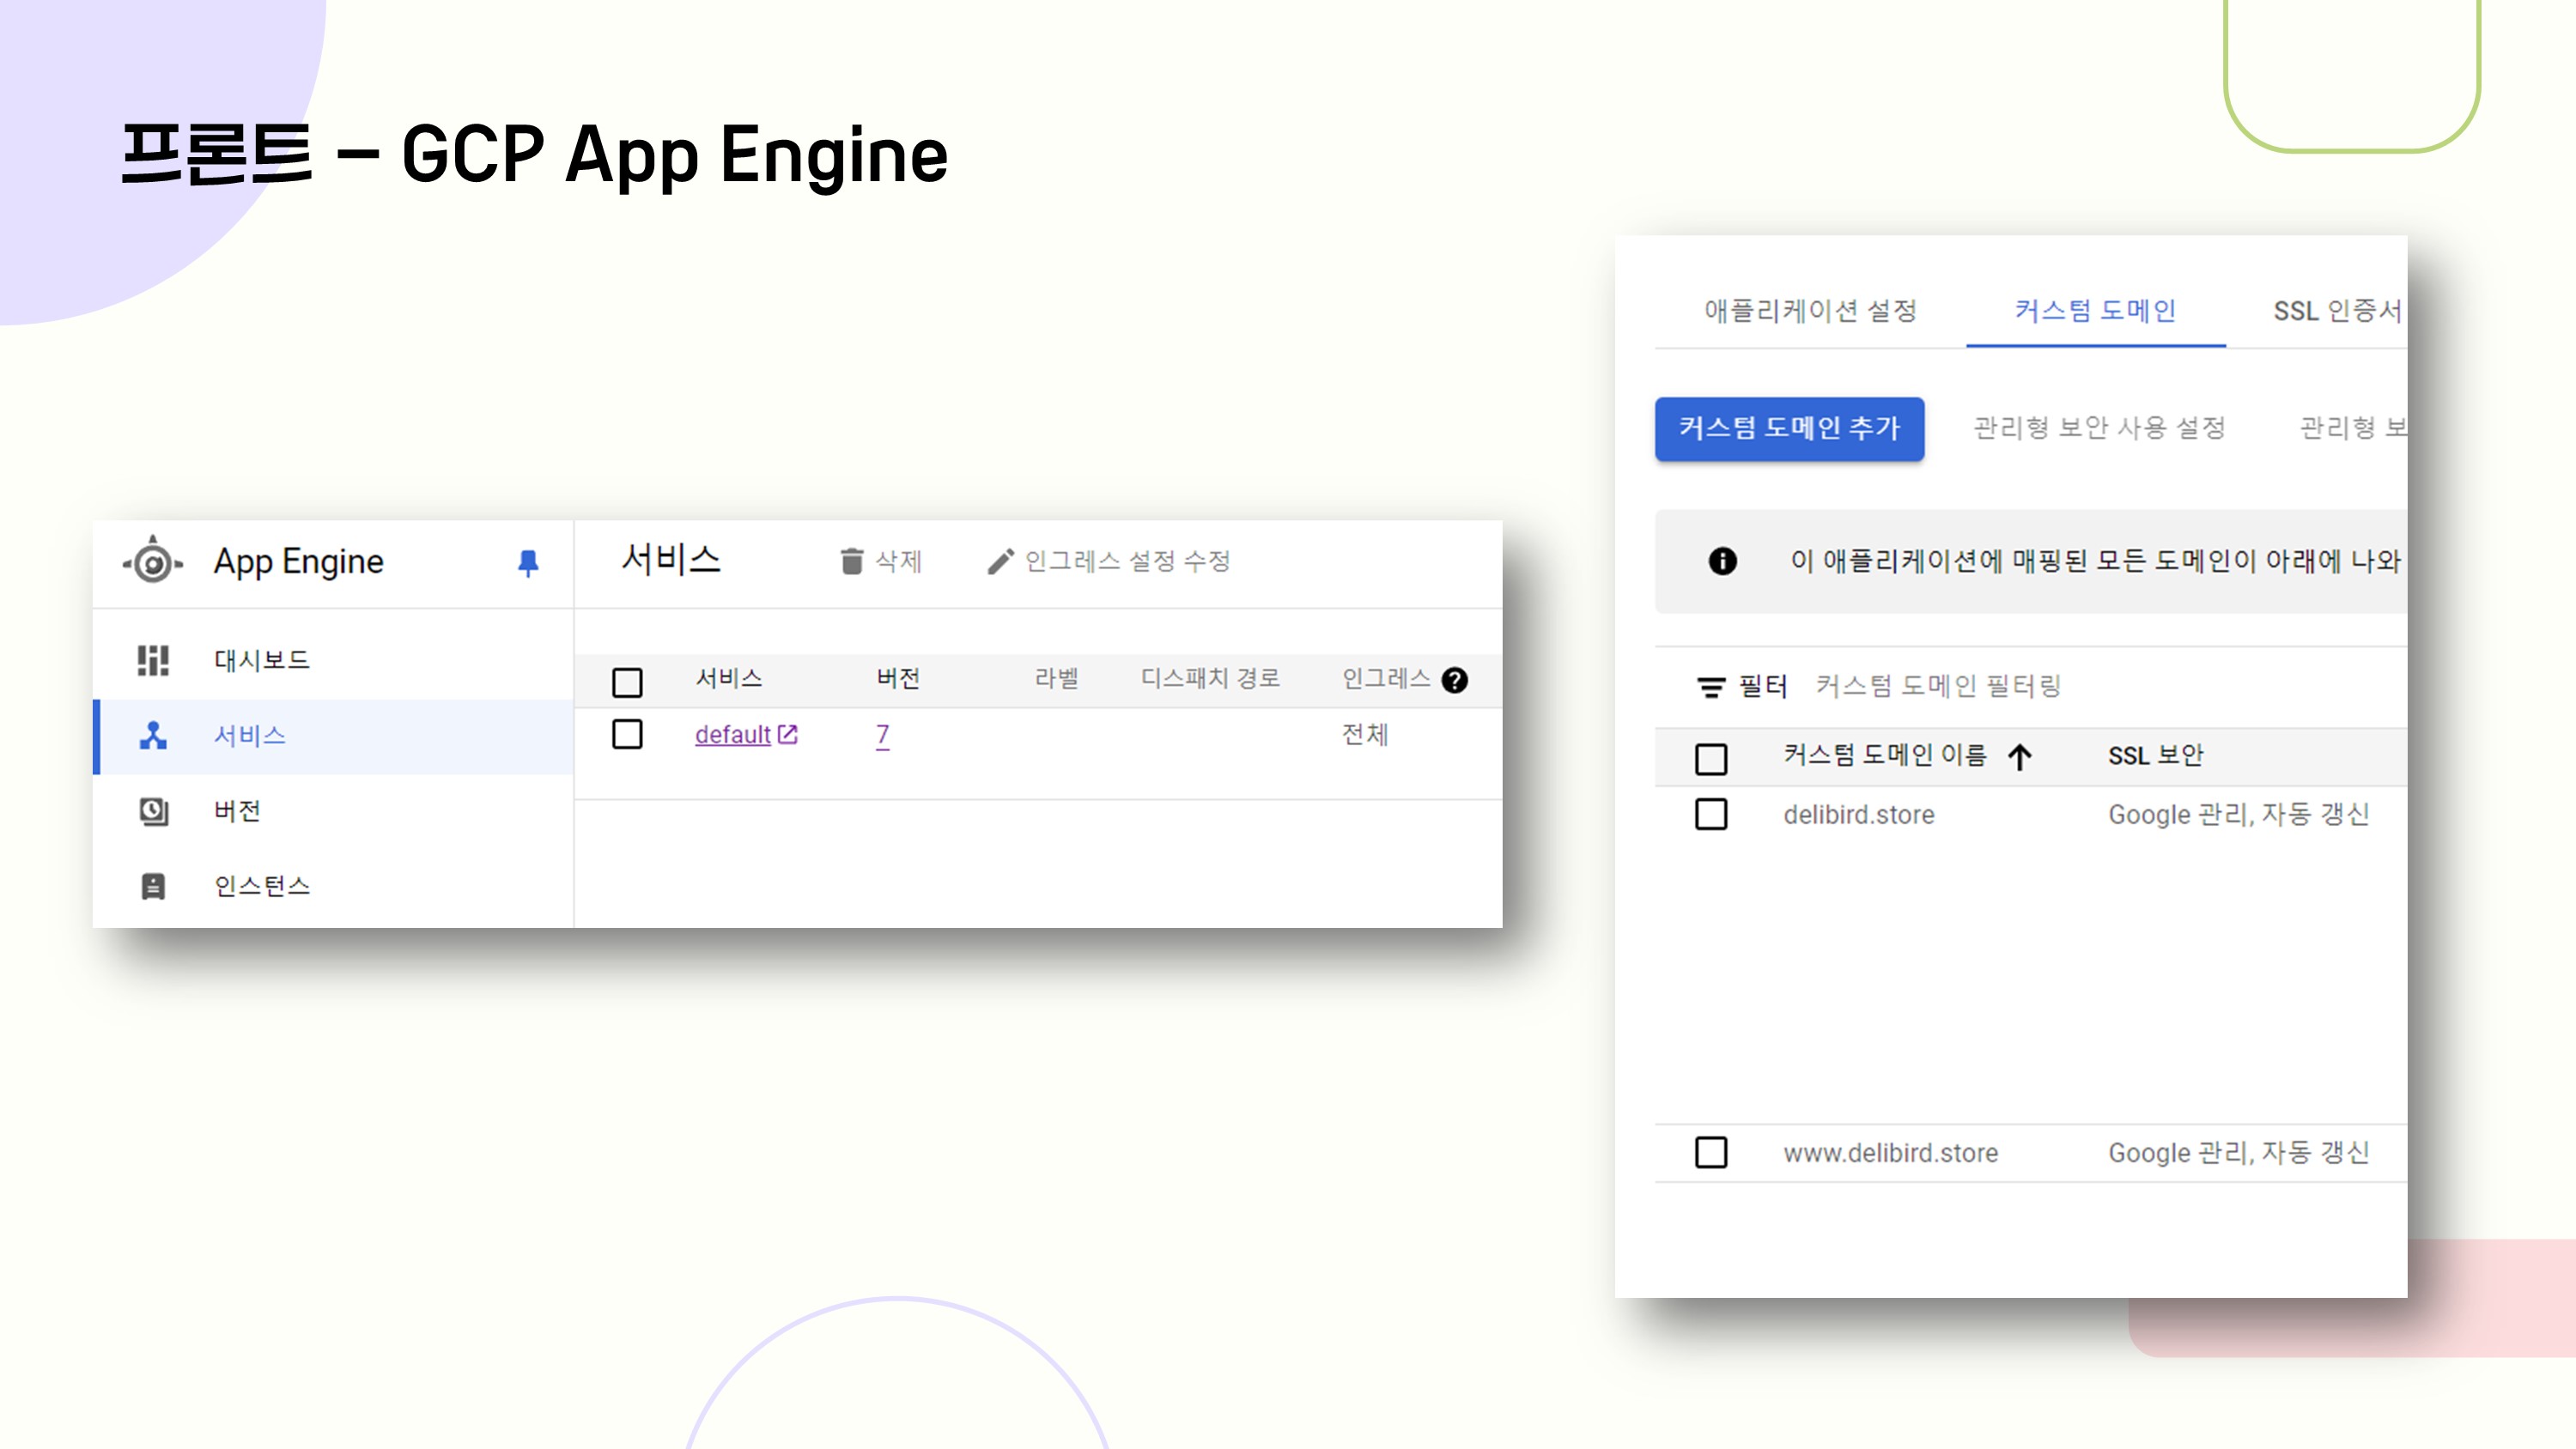The height and width of the screenshot is (1449, 2576).
Task: Click the trash 삭제 delete icon
Action: (851, 561)
